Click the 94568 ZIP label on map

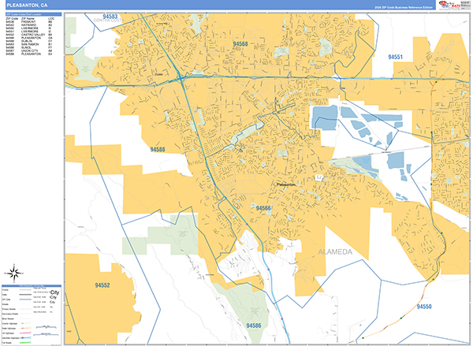tap(240, 44)
